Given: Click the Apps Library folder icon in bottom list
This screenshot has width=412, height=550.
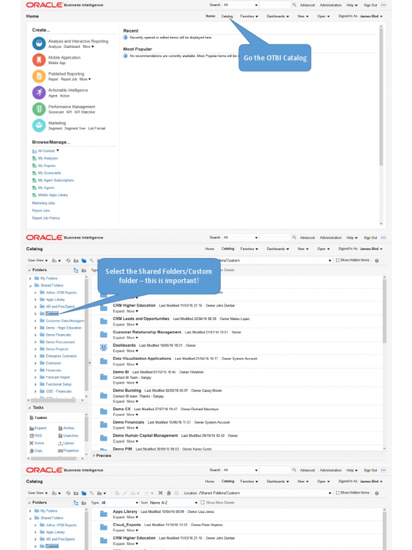Looking at the screenshot, I should tap(104, 514).
